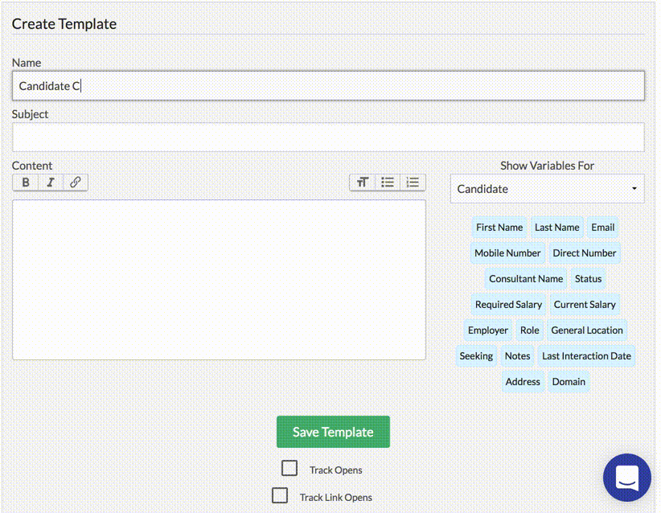Insert the Last Interaction Date variable

point(586,356)
